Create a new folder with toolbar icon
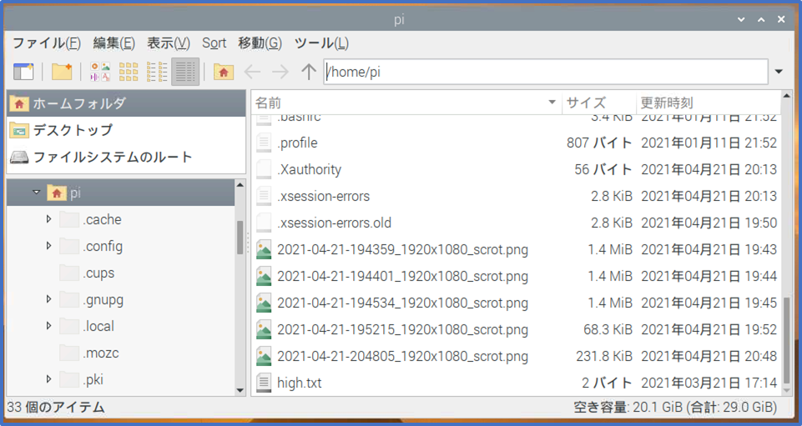802x426 pixels. tap(62, 72)
